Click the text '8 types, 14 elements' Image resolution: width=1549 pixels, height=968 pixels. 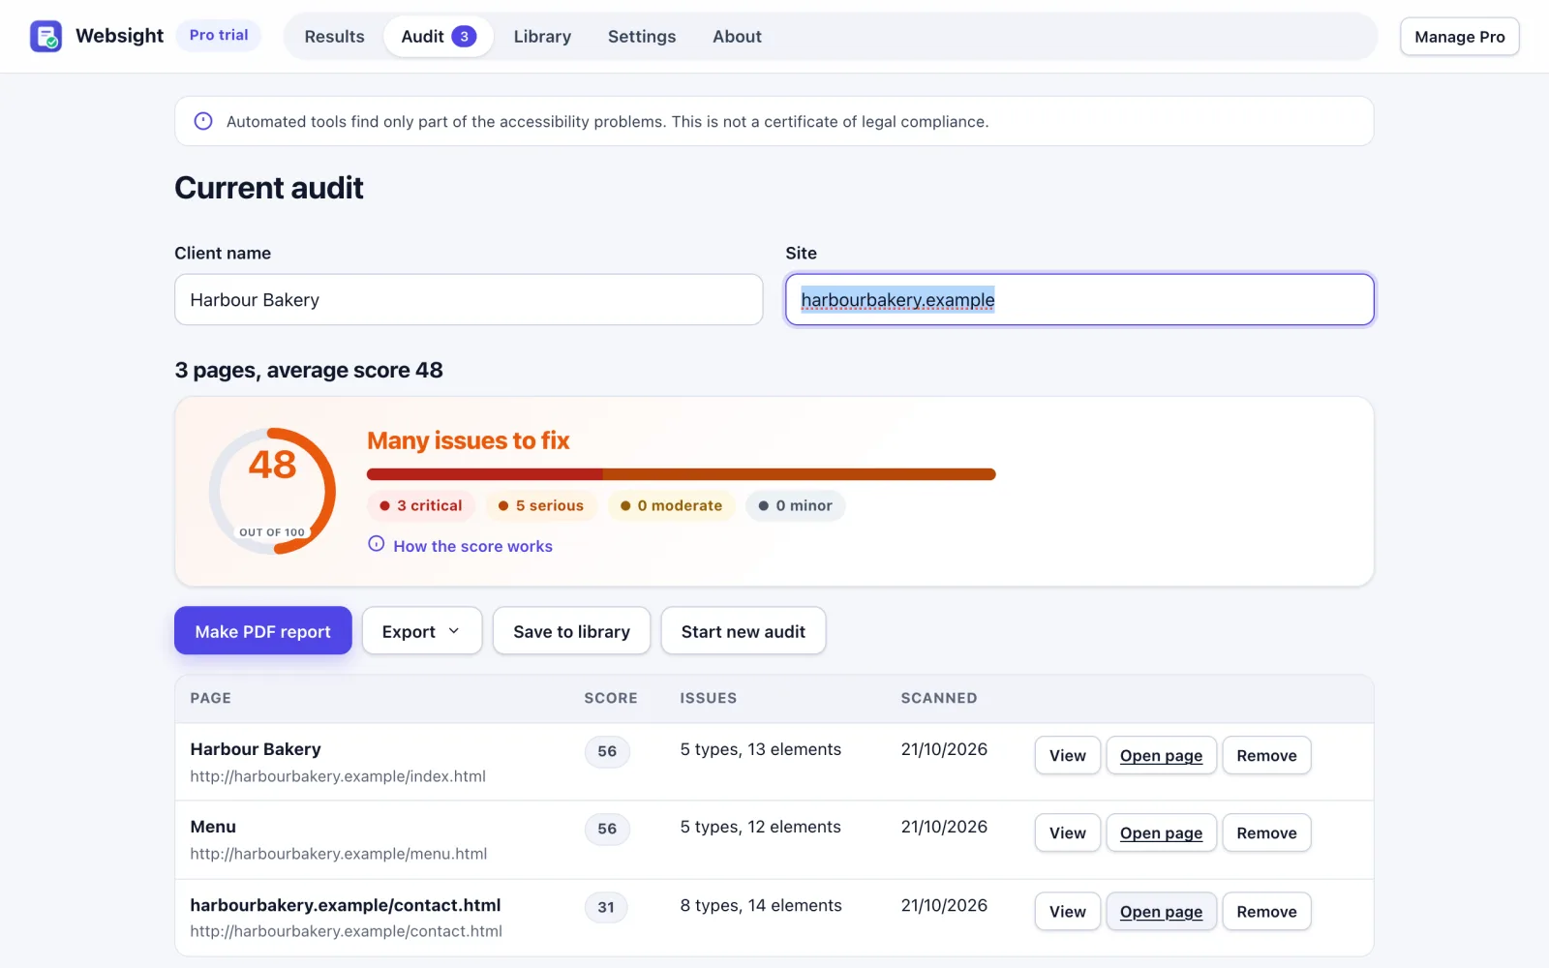pyautogui.click(x=761, y=905)
